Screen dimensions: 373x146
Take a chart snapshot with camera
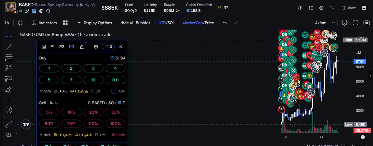(367, 23)
